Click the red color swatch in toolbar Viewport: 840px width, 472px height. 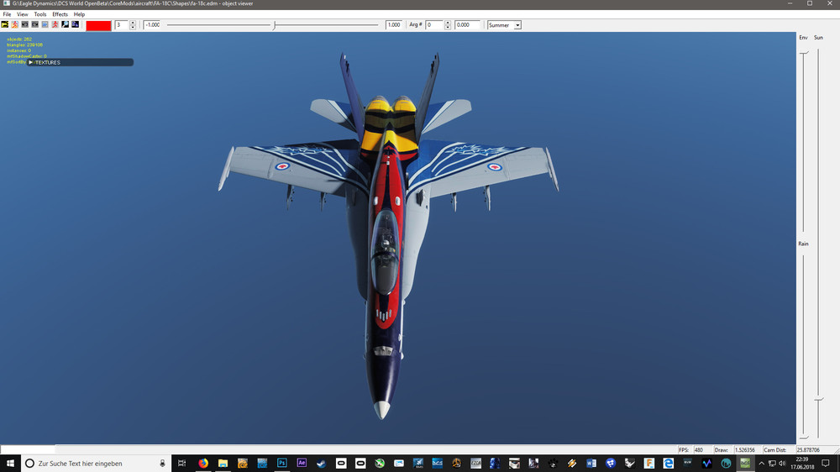click(98, 25)
